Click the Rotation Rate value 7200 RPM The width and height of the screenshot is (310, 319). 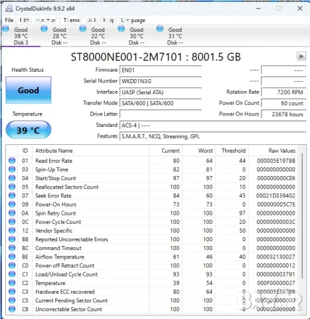click(283, 92)
